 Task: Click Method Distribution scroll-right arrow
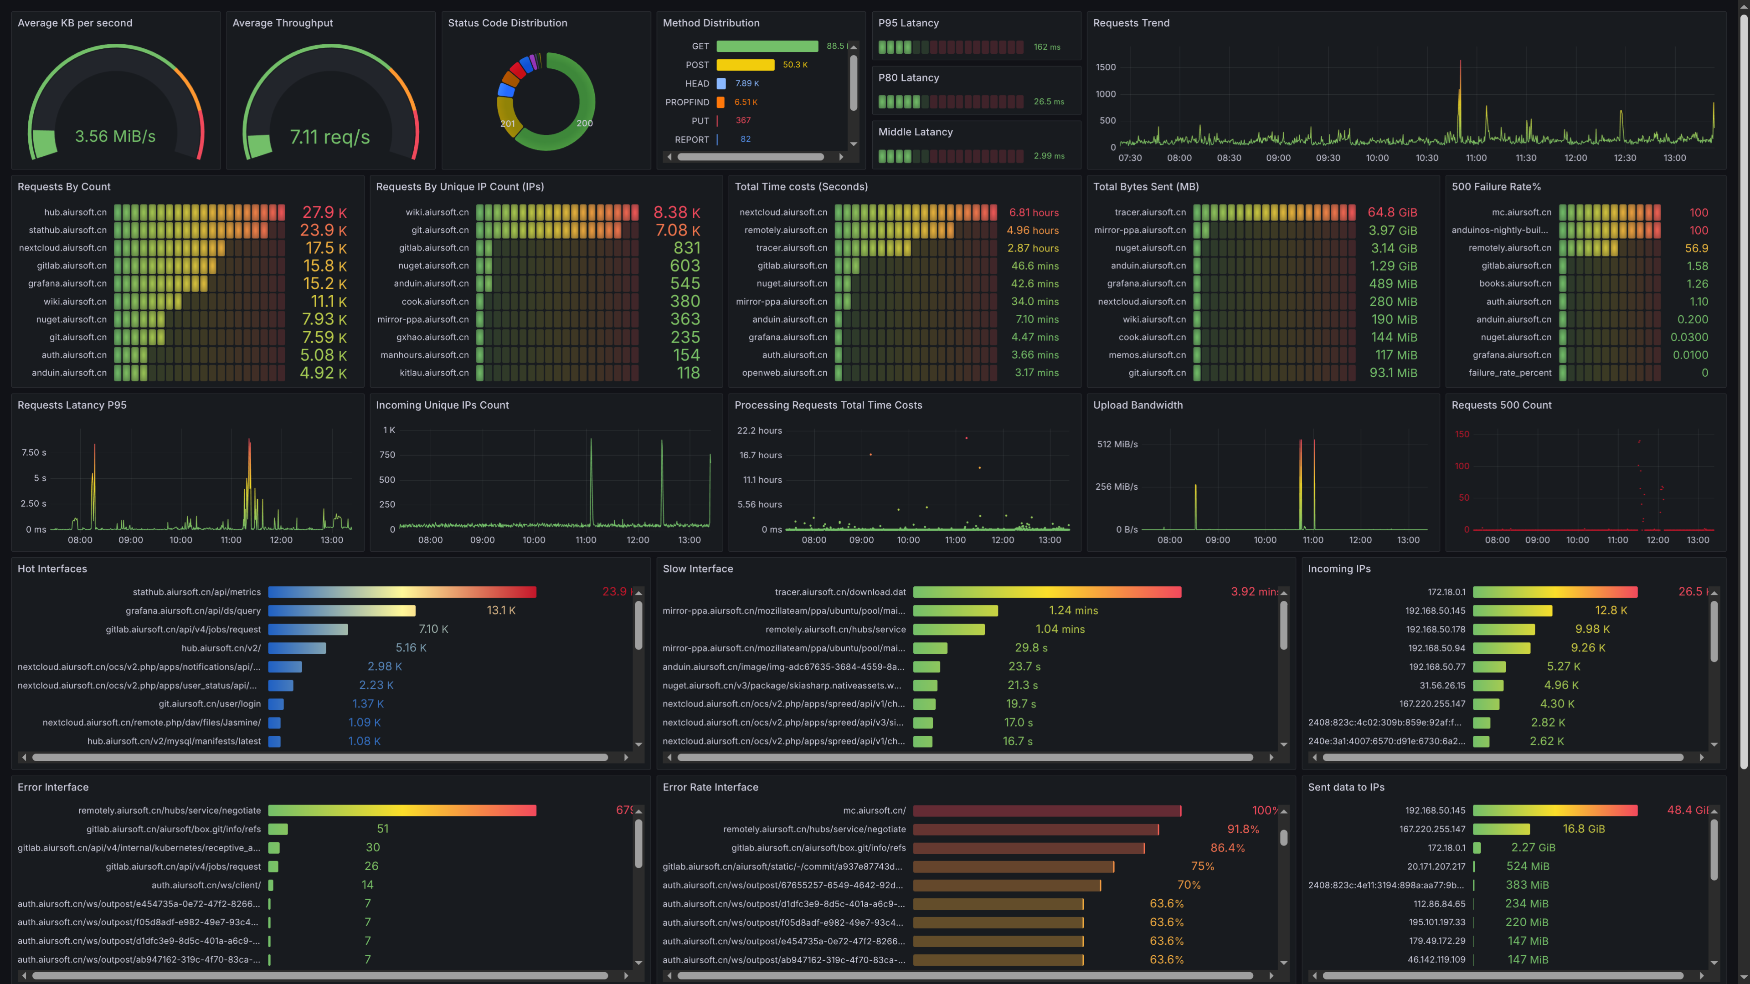(x=841, y=157)
